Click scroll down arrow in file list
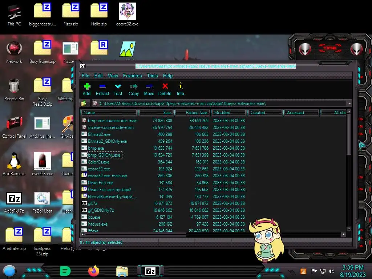 348,229
